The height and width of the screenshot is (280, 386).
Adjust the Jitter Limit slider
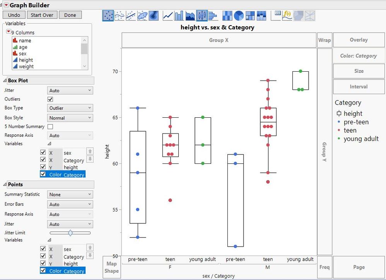tap(71, 233)
